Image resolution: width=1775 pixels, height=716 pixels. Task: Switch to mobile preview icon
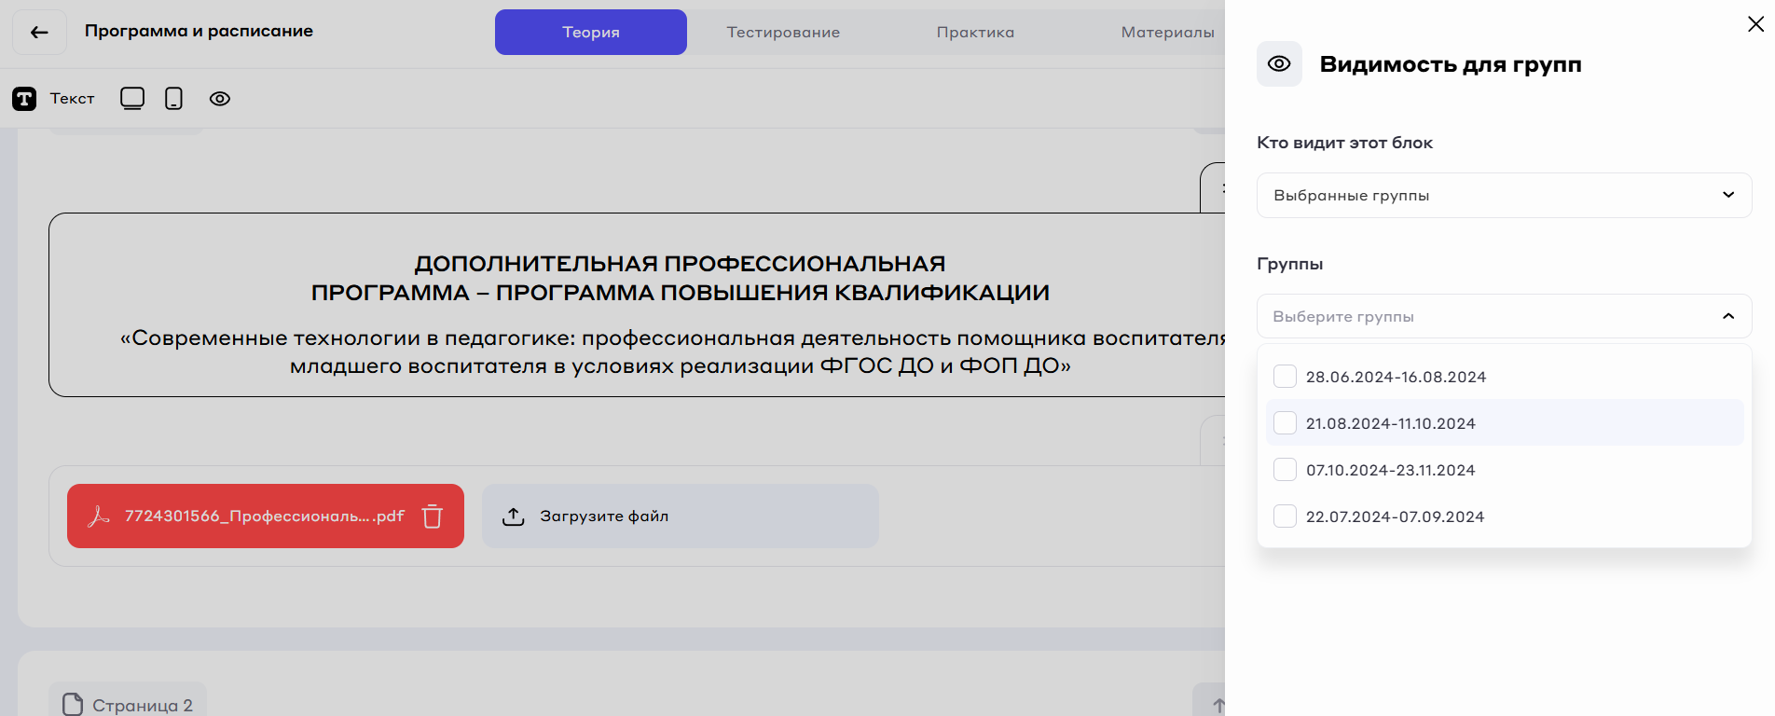(x=173, y=99)
